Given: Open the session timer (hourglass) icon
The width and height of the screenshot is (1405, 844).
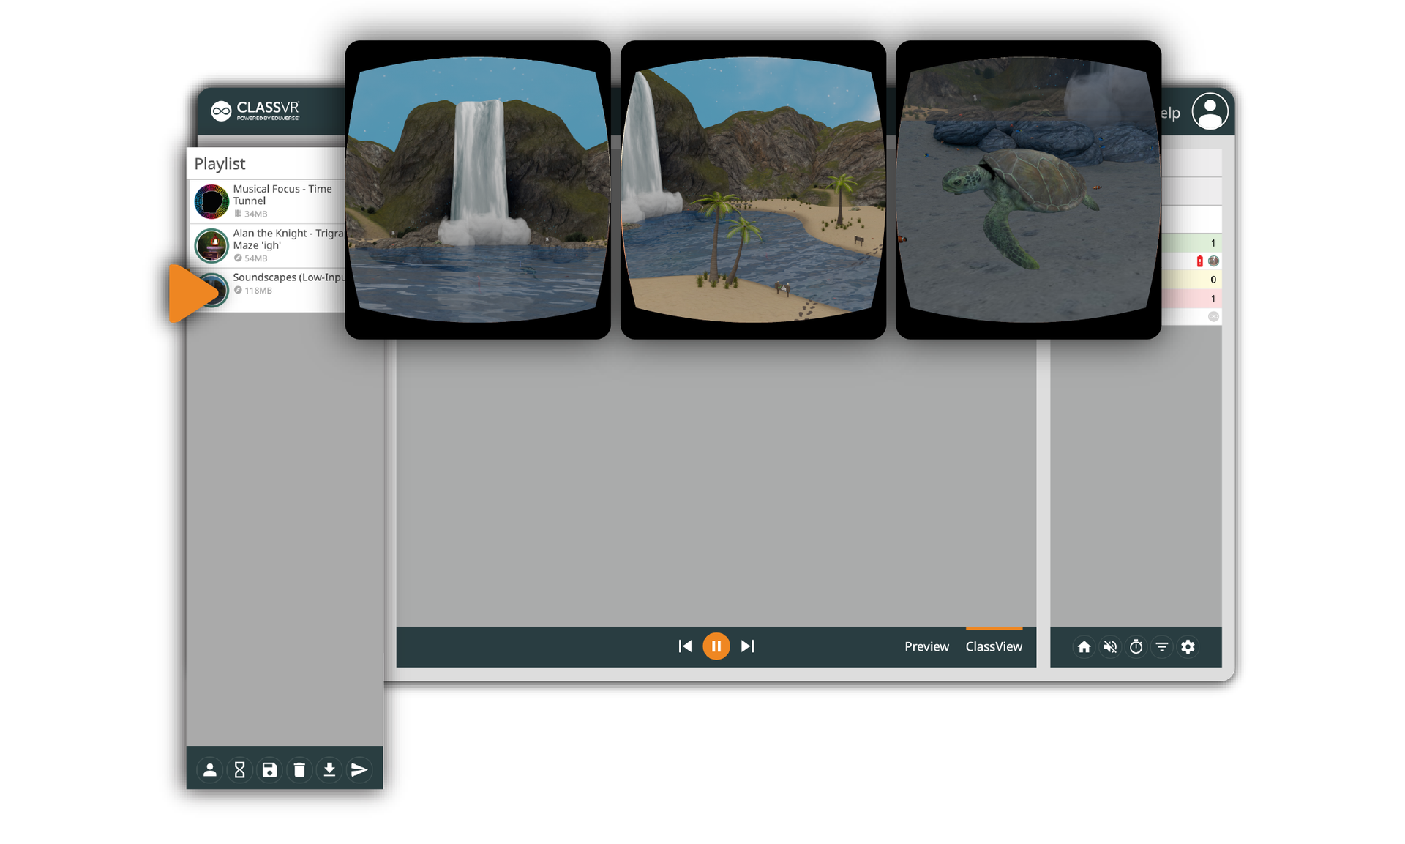Looking at the screenshot, I should coord(239,769).
